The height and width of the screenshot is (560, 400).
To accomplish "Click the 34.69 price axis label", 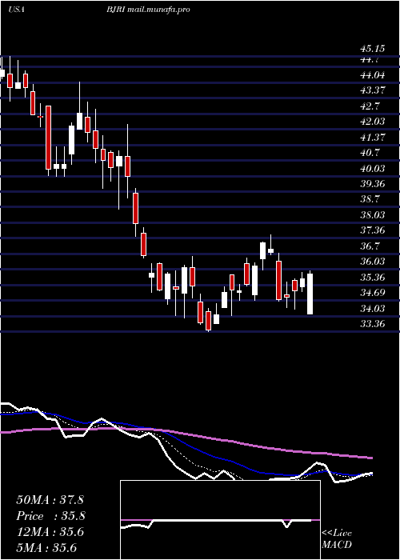I will click(x=371, y=293).
